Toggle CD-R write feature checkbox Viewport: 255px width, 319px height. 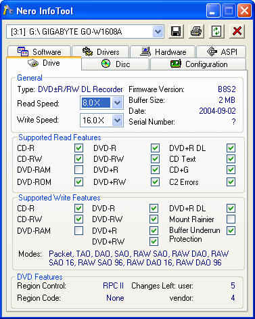pos(78,208)
